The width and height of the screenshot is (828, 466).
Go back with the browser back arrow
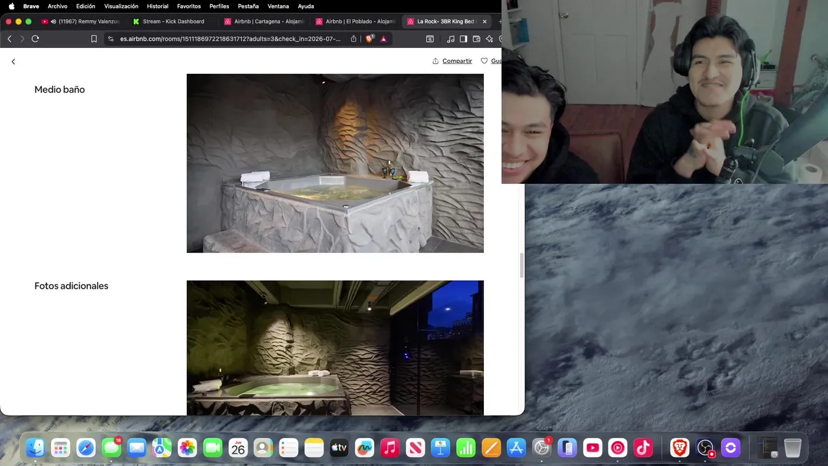click(9, 39)
